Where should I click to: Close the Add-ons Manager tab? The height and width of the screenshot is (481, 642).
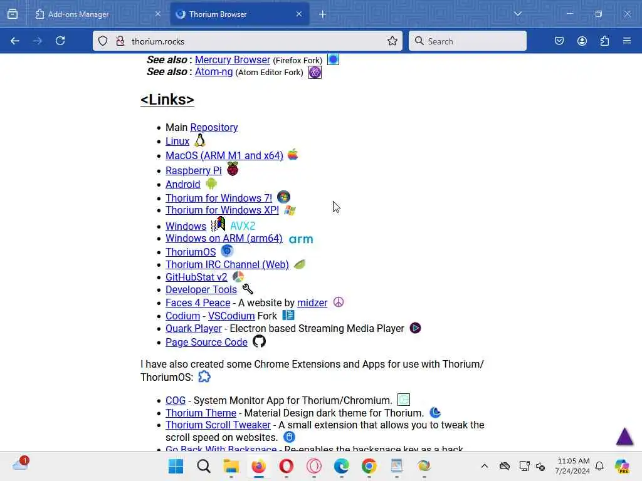click(x=158, y=14)
